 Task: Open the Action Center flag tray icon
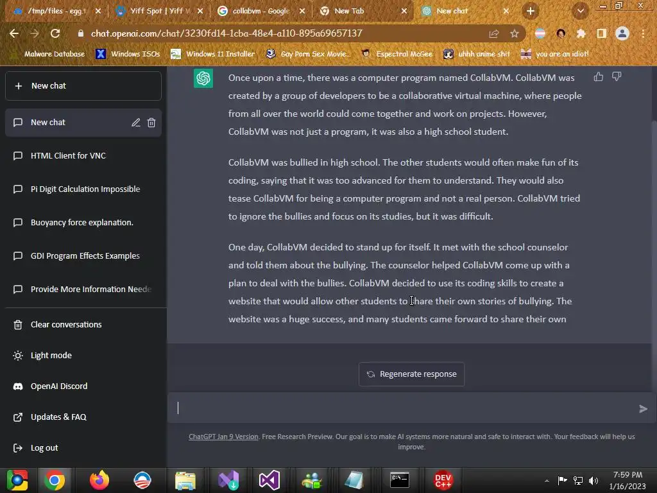[x=562, y=480]
